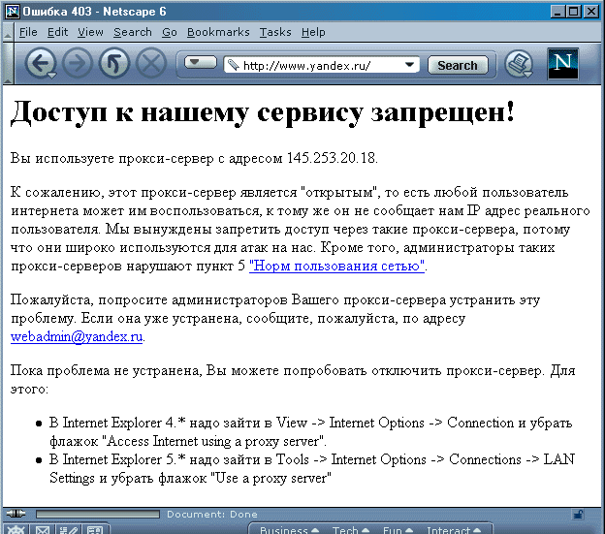Open the Tasks menu
605x534 pixels.
click(275, 32)
